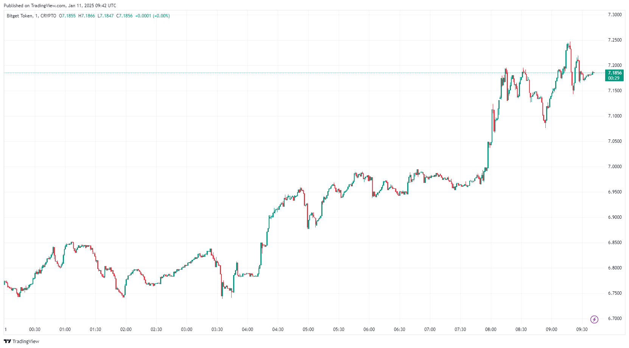
Task: Click the 05:00 time axis label
Action: point(308,329)
